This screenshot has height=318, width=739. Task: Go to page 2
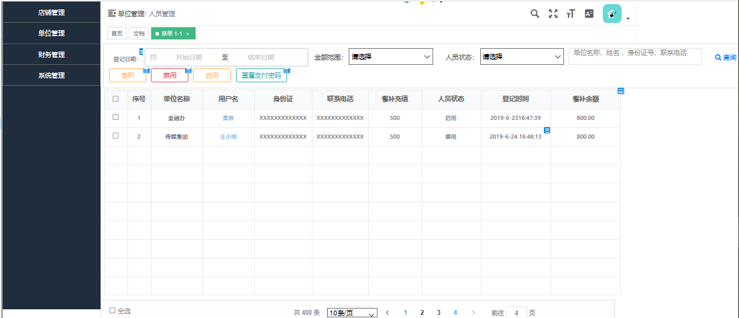click(422, 313)
